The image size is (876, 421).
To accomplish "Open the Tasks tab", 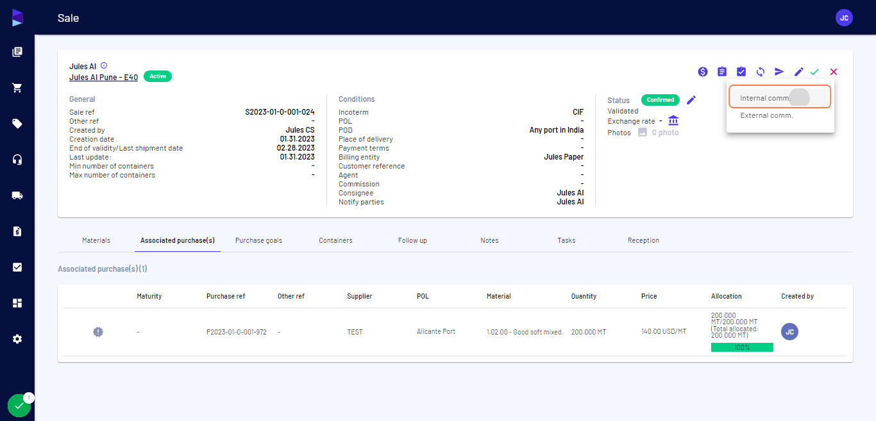I will tap(566, 240).
